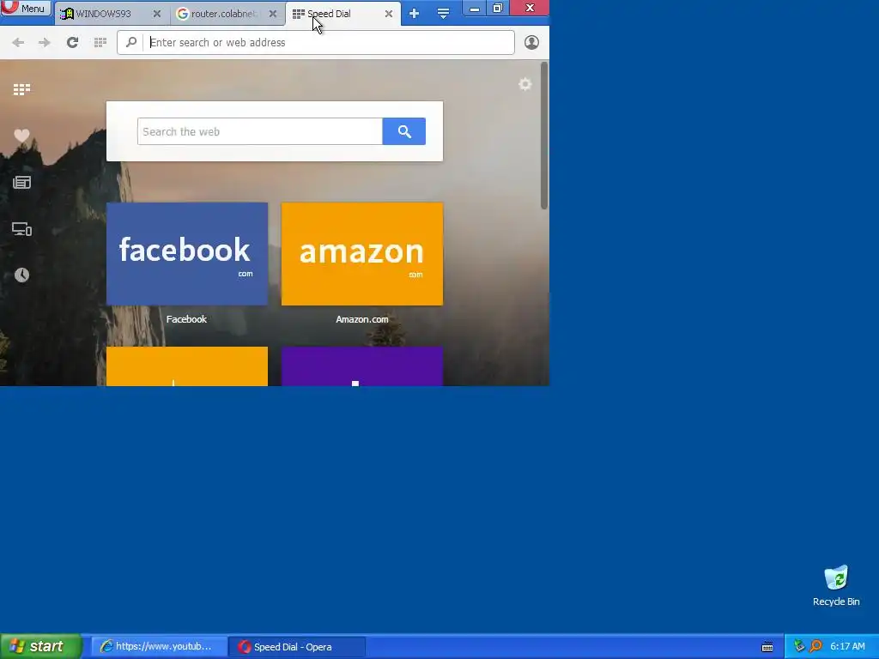Click the page vertical scrollbar
This screenshot has height=659, width=879.
[543, 136]
